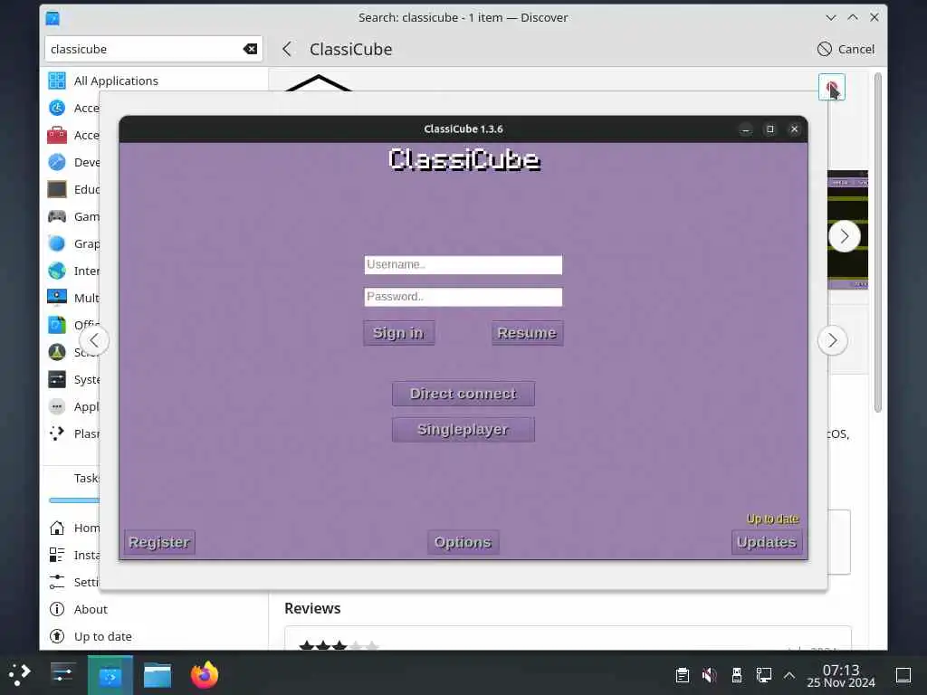The image size is (927, 695).
Task: Open the Graphics category icon
Action: coord(57,244)
